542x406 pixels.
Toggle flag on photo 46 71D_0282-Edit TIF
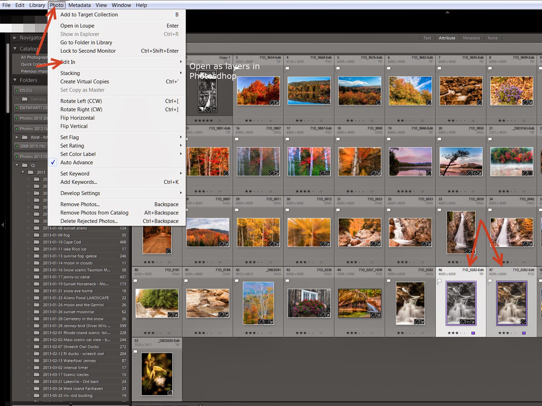[439, 281]
